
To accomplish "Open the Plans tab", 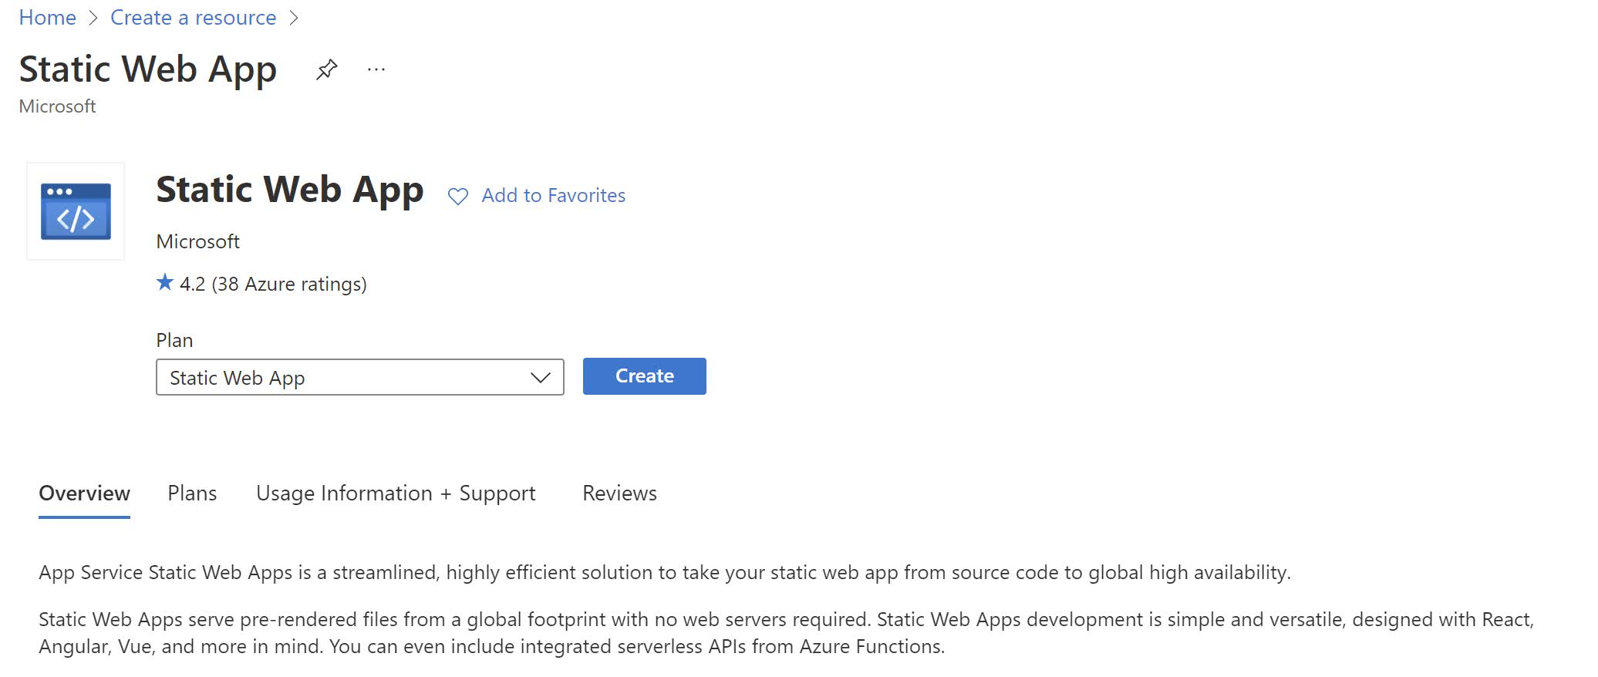I will 192,493.
